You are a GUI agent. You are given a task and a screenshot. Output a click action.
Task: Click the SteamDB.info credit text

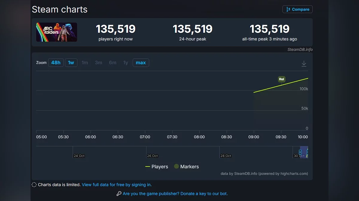click(300, 49)
